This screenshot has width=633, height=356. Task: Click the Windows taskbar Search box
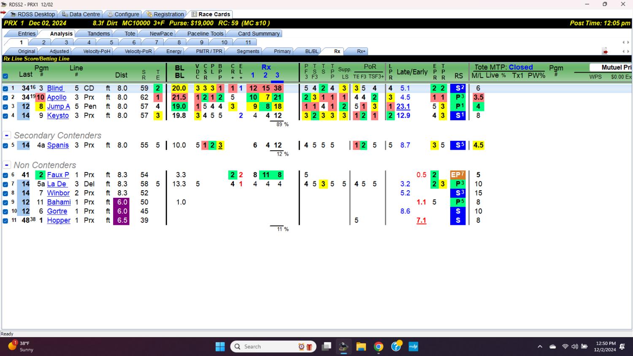[273, 347]
